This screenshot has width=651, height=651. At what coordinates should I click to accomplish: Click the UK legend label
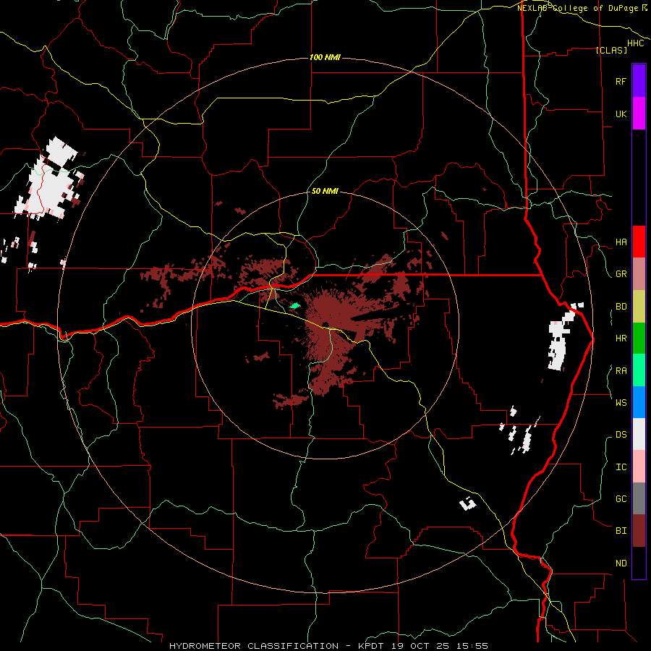click(x=621, y=114)
